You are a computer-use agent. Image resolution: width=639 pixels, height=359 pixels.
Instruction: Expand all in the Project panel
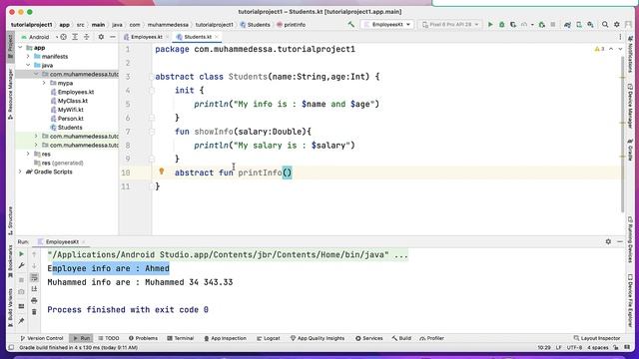click(75, 37)
